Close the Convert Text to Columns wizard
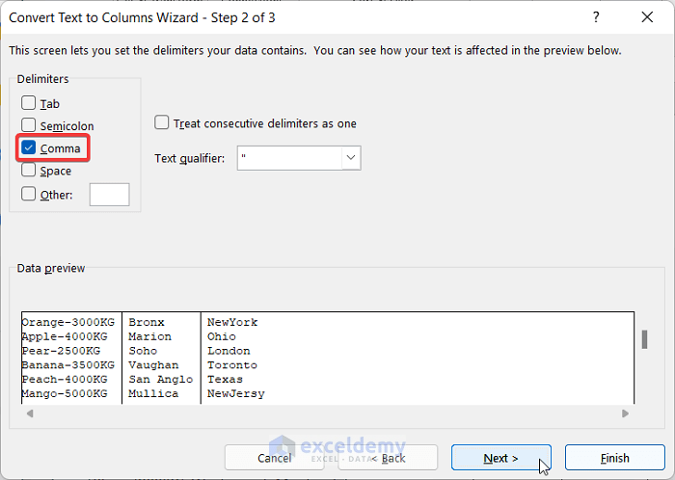The image size is (675, 480). 645,17
